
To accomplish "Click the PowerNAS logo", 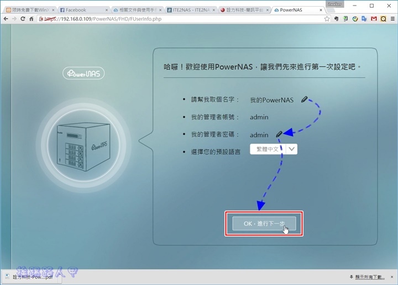I will click(x=83, y=73).
